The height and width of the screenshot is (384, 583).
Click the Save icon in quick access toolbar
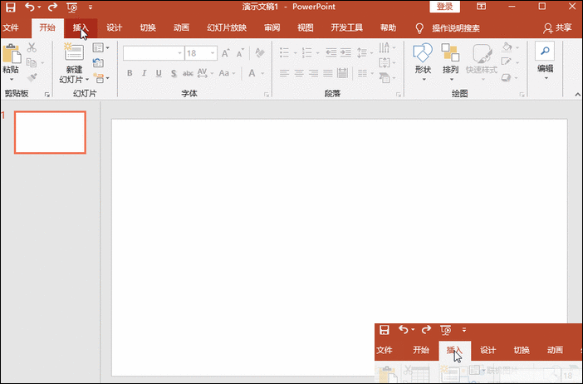click(x=10, y=7)
